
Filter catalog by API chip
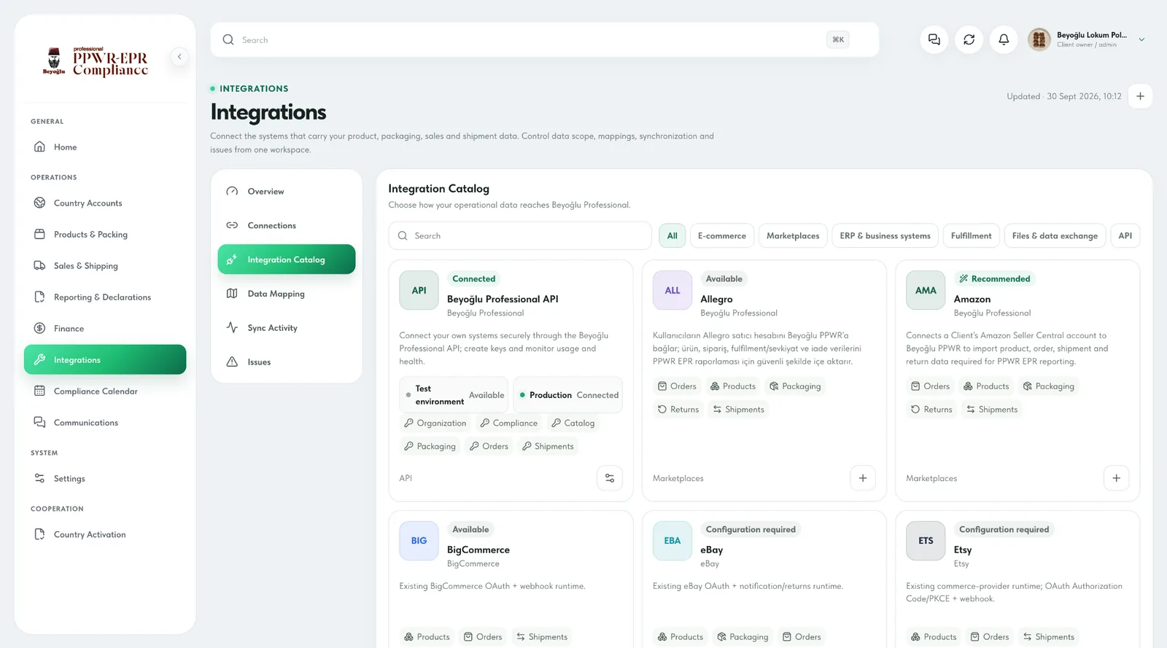tap(1125, 236)
